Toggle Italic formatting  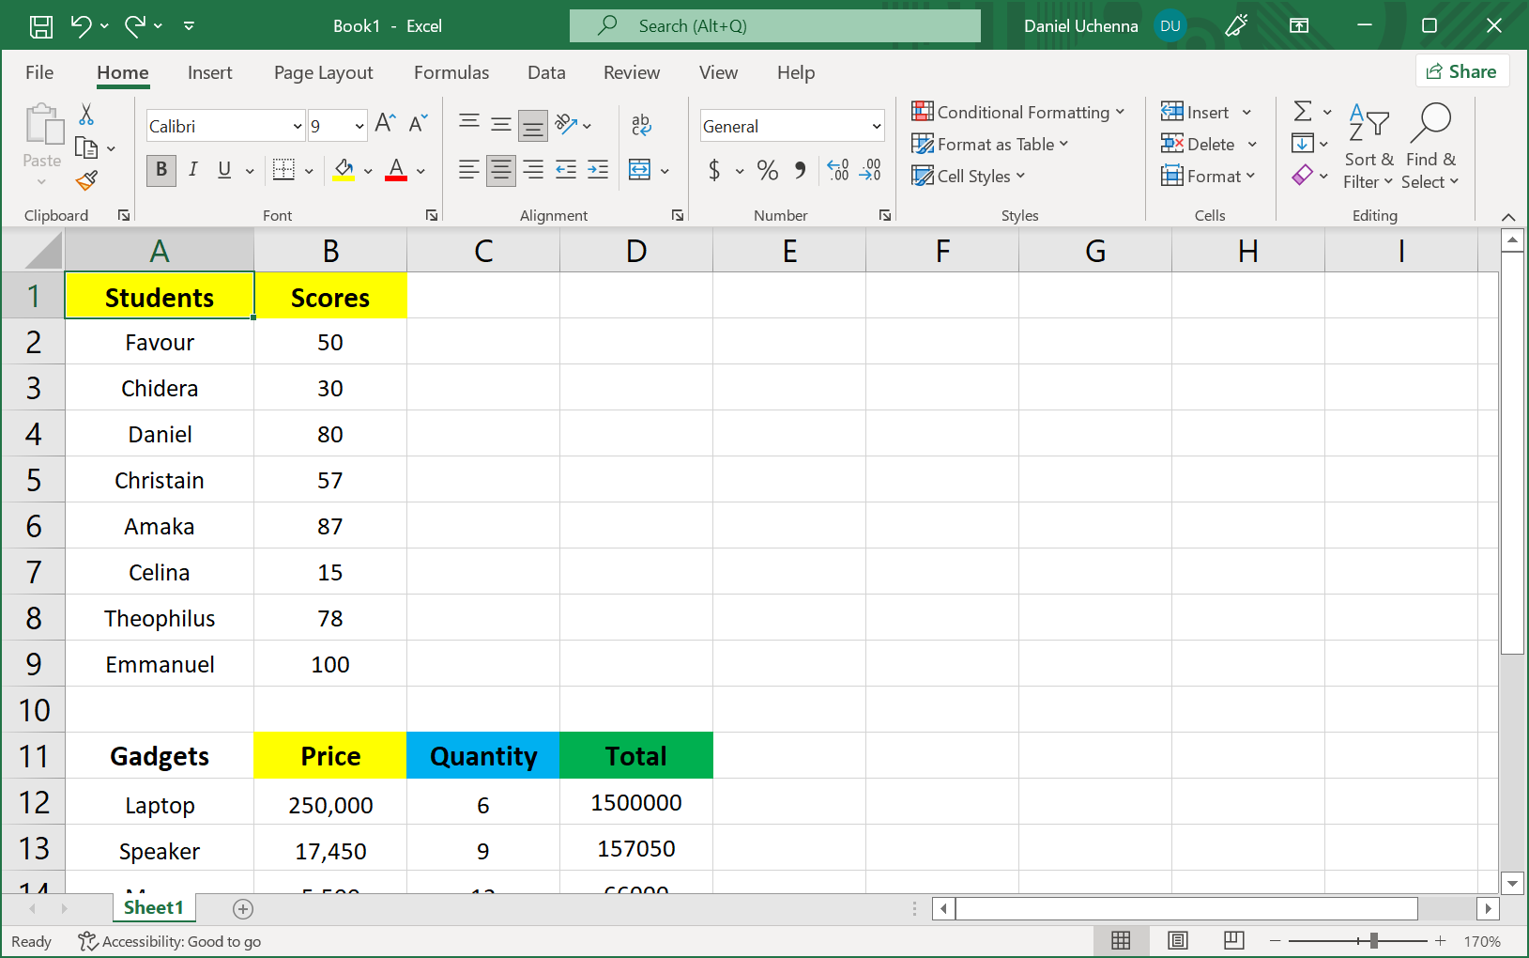192,170
